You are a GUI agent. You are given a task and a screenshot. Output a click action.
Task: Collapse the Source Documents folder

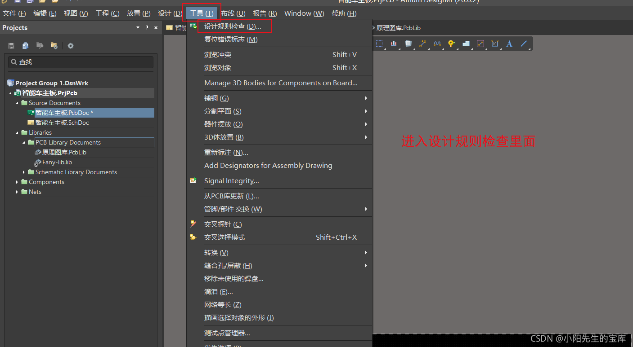point(17,103)
